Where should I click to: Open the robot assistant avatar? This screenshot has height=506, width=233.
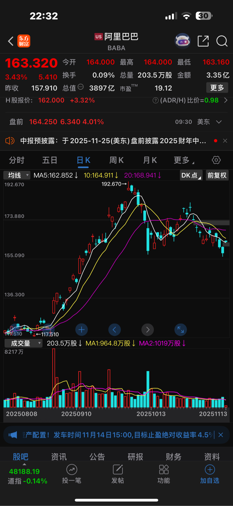coord(182,41)
